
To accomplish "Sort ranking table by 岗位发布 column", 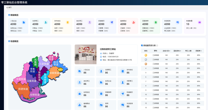I will [x=177, y=51].
